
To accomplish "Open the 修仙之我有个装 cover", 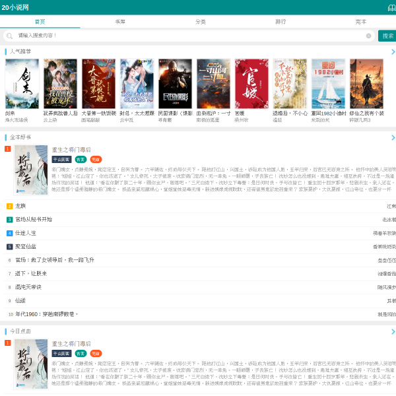I will 366,84.
